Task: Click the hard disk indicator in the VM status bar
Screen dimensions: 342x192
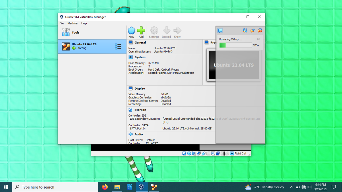Action: [x=184, y=154]
